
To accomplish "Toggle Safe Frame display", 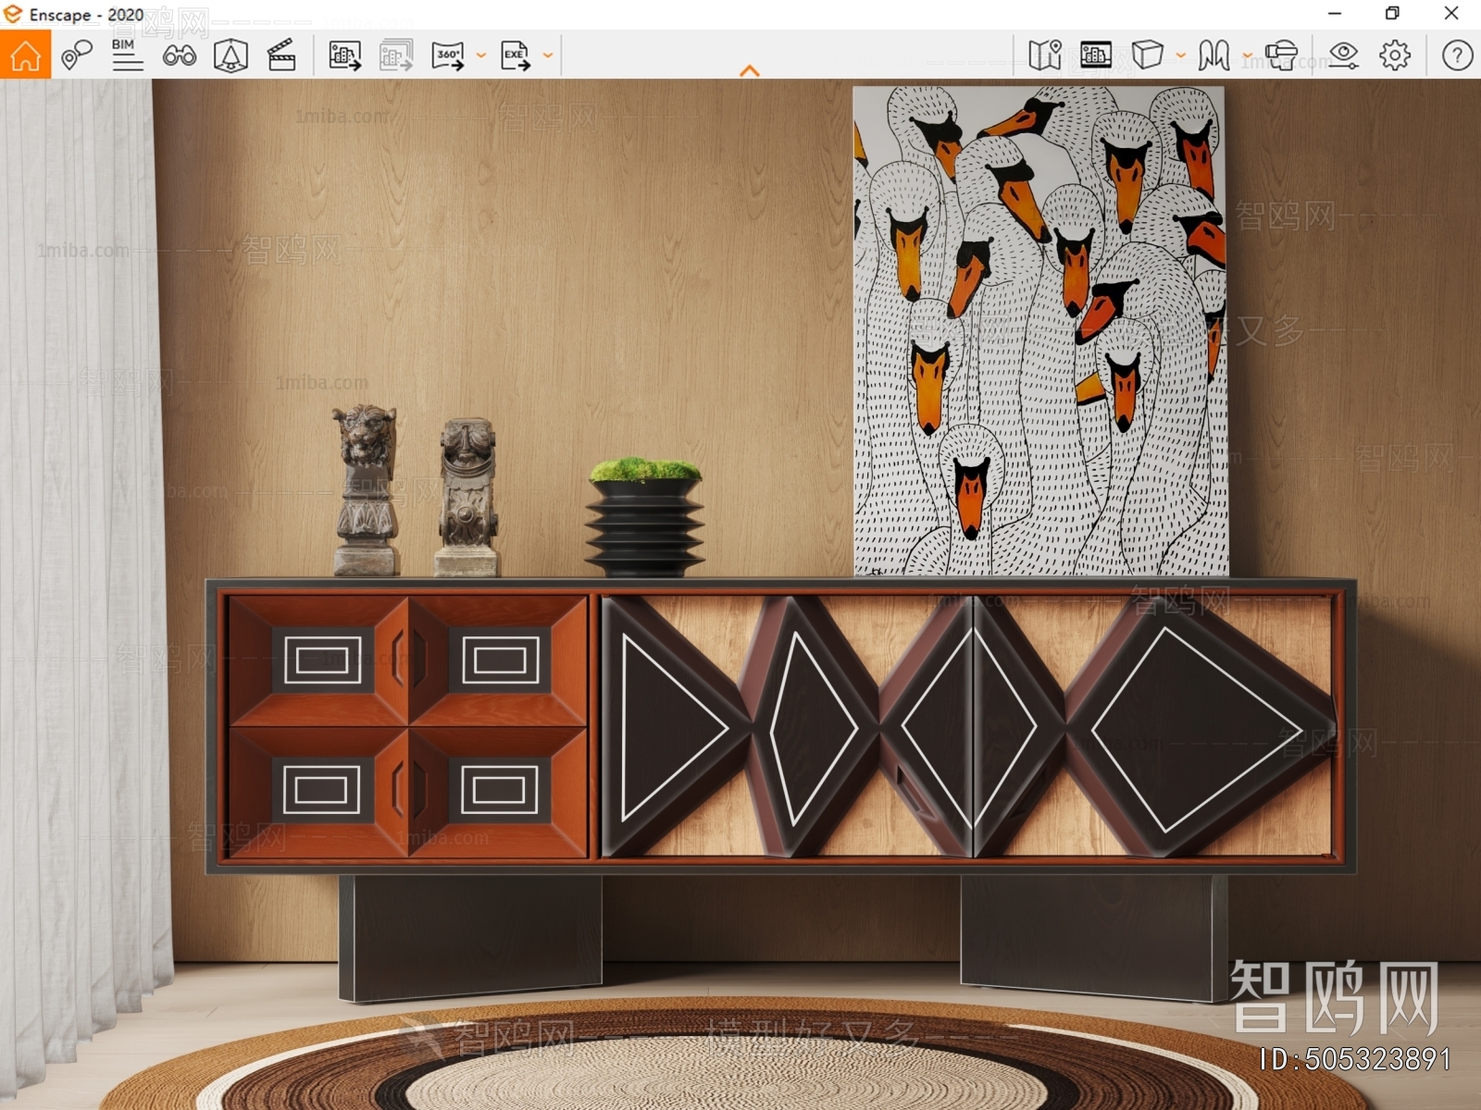I will coord(1096,55).
